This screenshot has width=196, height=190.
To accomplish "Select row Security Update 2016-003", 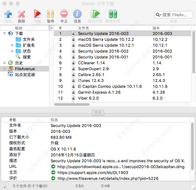I will (122, 34).
